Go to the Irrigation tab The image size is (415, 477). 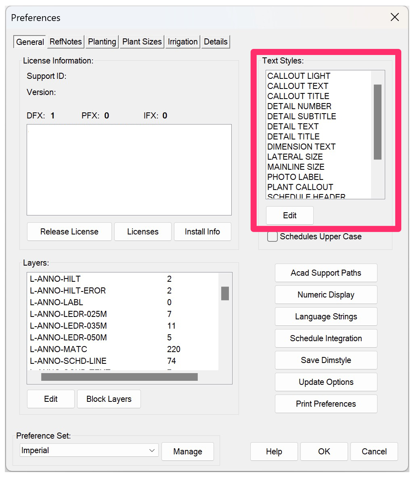pyautogui.click(x=182, y=42)
